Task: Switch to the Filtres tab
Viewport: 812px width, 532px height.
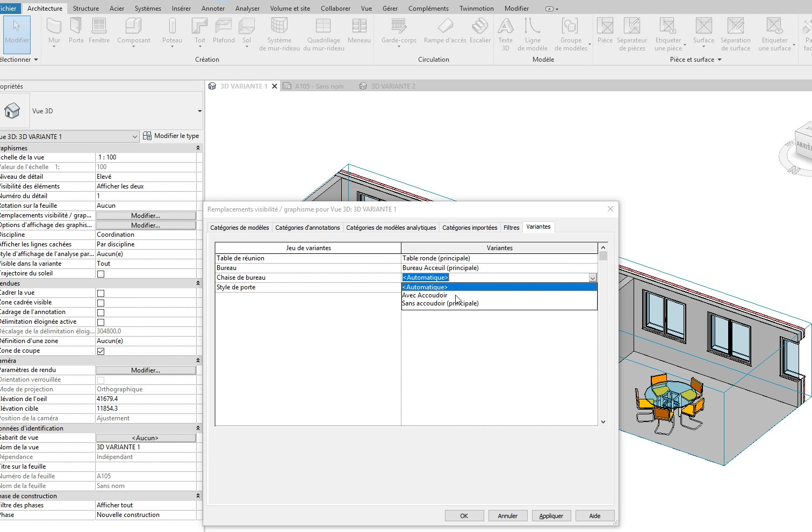Action: 511,228
